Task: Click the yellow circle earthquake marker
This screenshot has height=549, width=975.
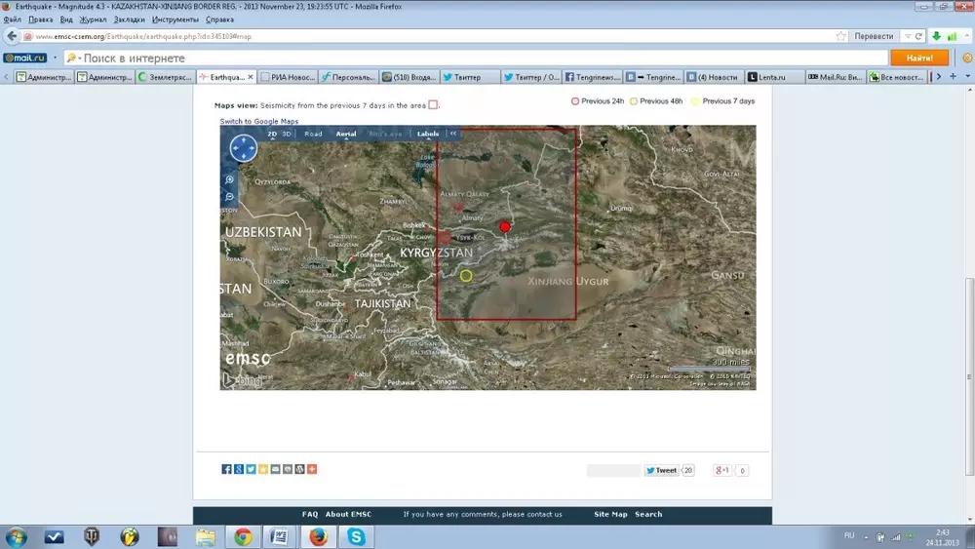Action: (x=466, y=276)
